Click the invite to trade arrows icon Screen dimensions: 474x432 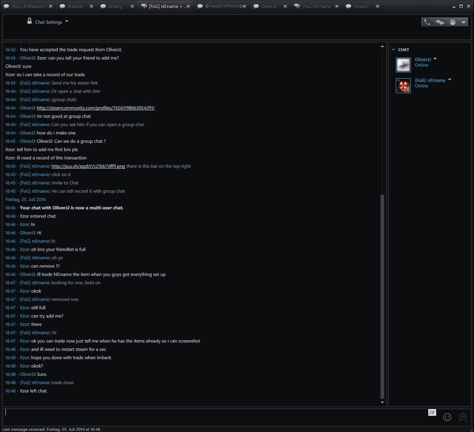440,22
